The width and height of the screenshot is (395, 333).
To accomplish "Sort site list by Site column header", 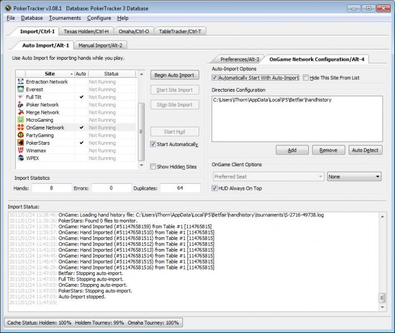I will [50, 74].
